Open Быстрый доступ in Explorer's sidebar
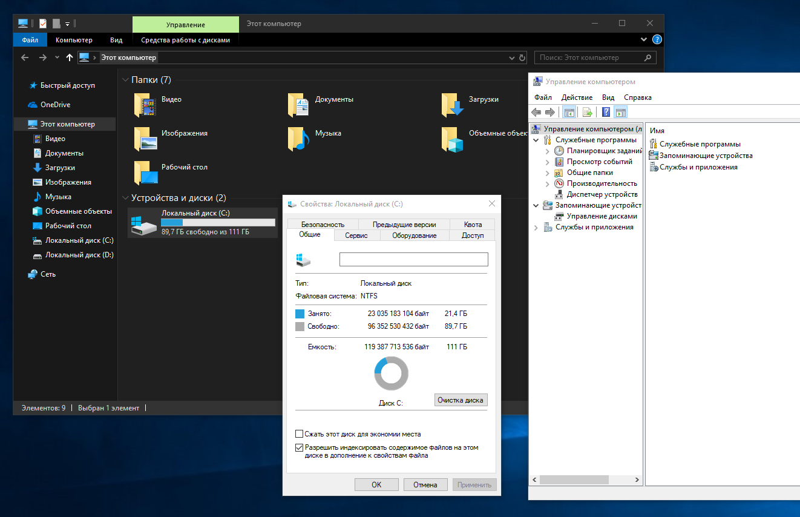Image resolution: width=800 pixels, height=517 pixels. coord(68,85)
